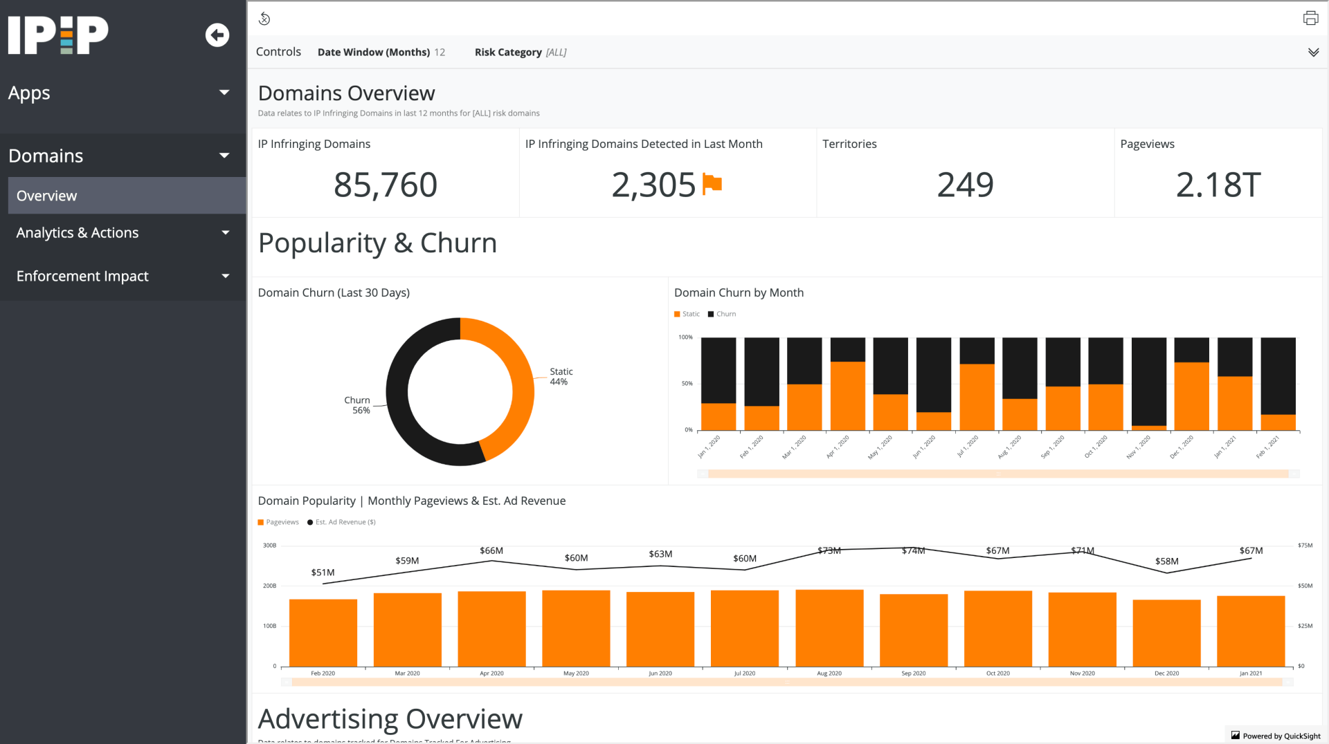Click the 2,305 detected domains value
This screenshot has height=744, width=1329.
pos(653,185)
